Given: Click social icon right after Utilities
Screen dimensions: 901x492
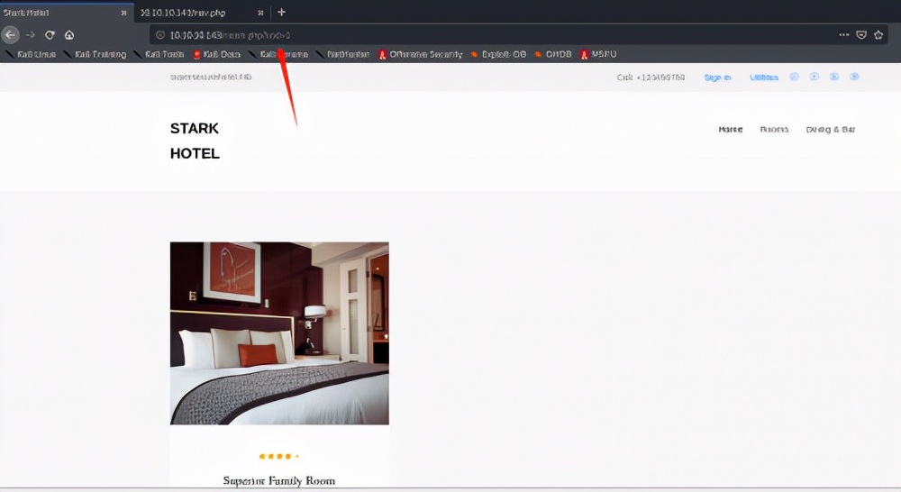Looking at the screenshot, I should pyautogui.click(x=794, y=77).
